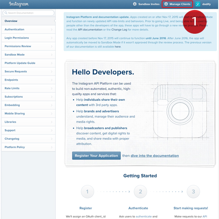Screen dimensions: 219x219
Task: Click the step 3 circle icon
Action: [193, 191]
